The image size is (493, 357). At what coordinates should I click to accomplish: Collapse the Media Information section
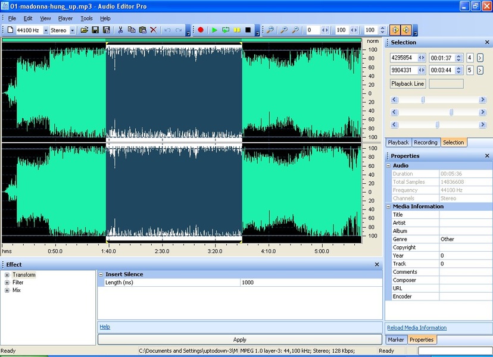(x=388, y=206)
